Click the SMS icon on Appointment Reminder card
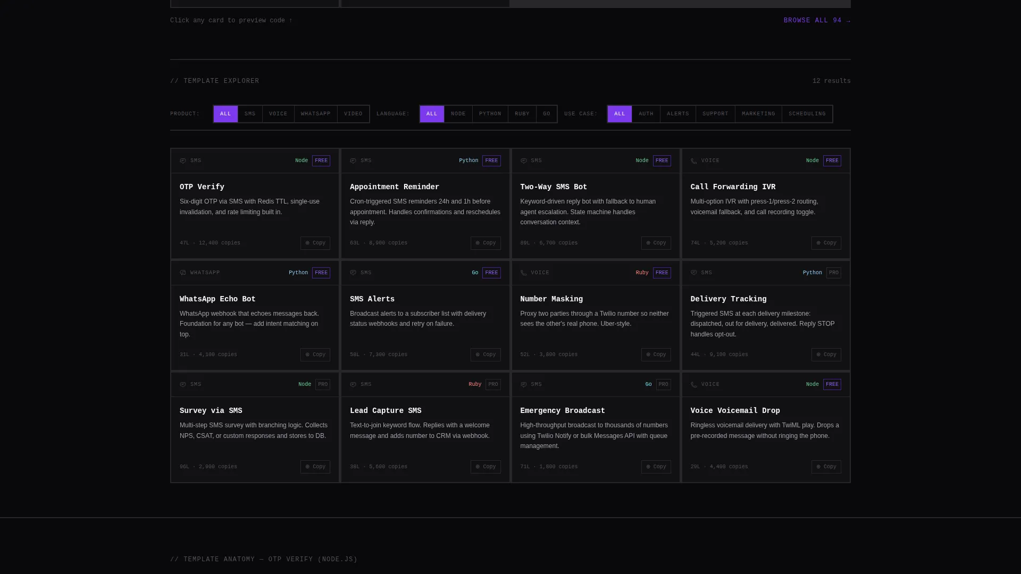Screen dimensions: 1021x574 click(x=353, y=161)
